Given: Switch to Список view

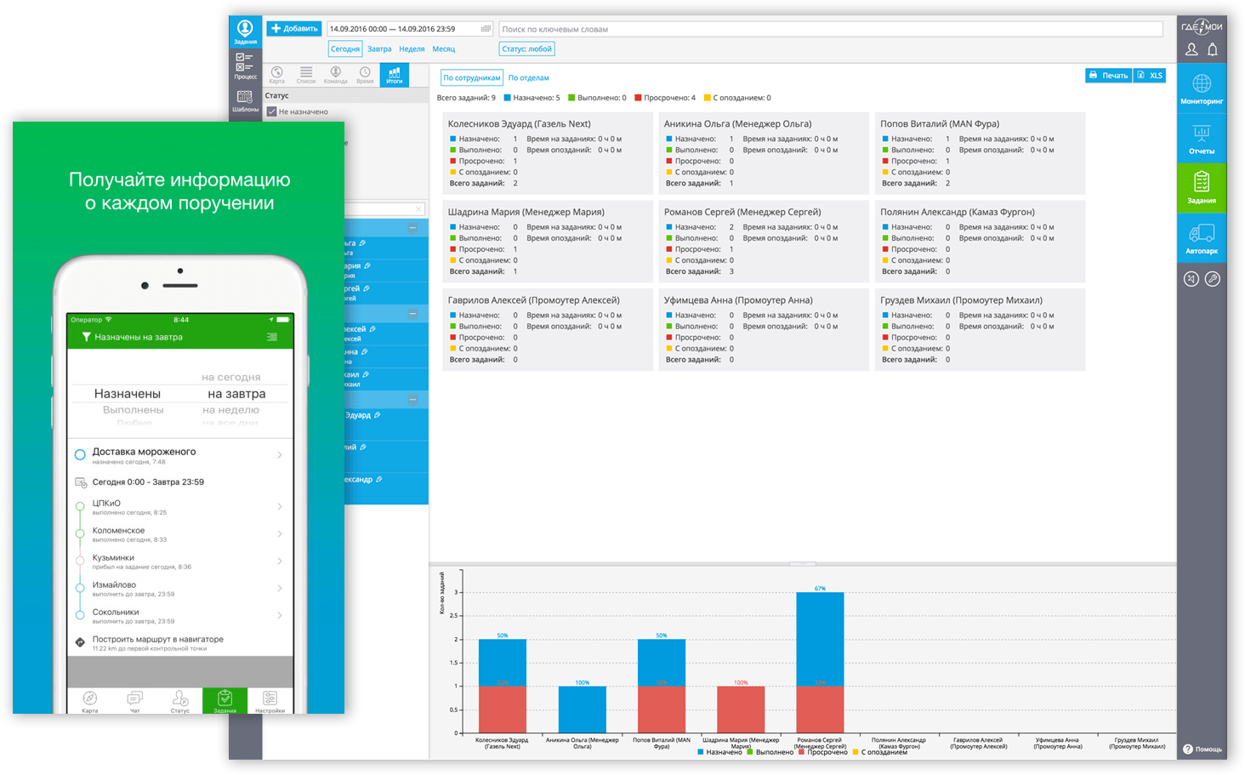Looking at the screenshot, I should 306,75.
